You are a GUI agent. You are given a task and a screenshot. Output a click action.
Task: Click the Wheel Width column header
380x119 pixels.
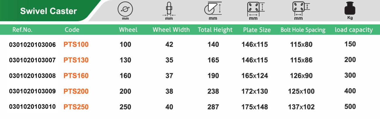point(171,30)
